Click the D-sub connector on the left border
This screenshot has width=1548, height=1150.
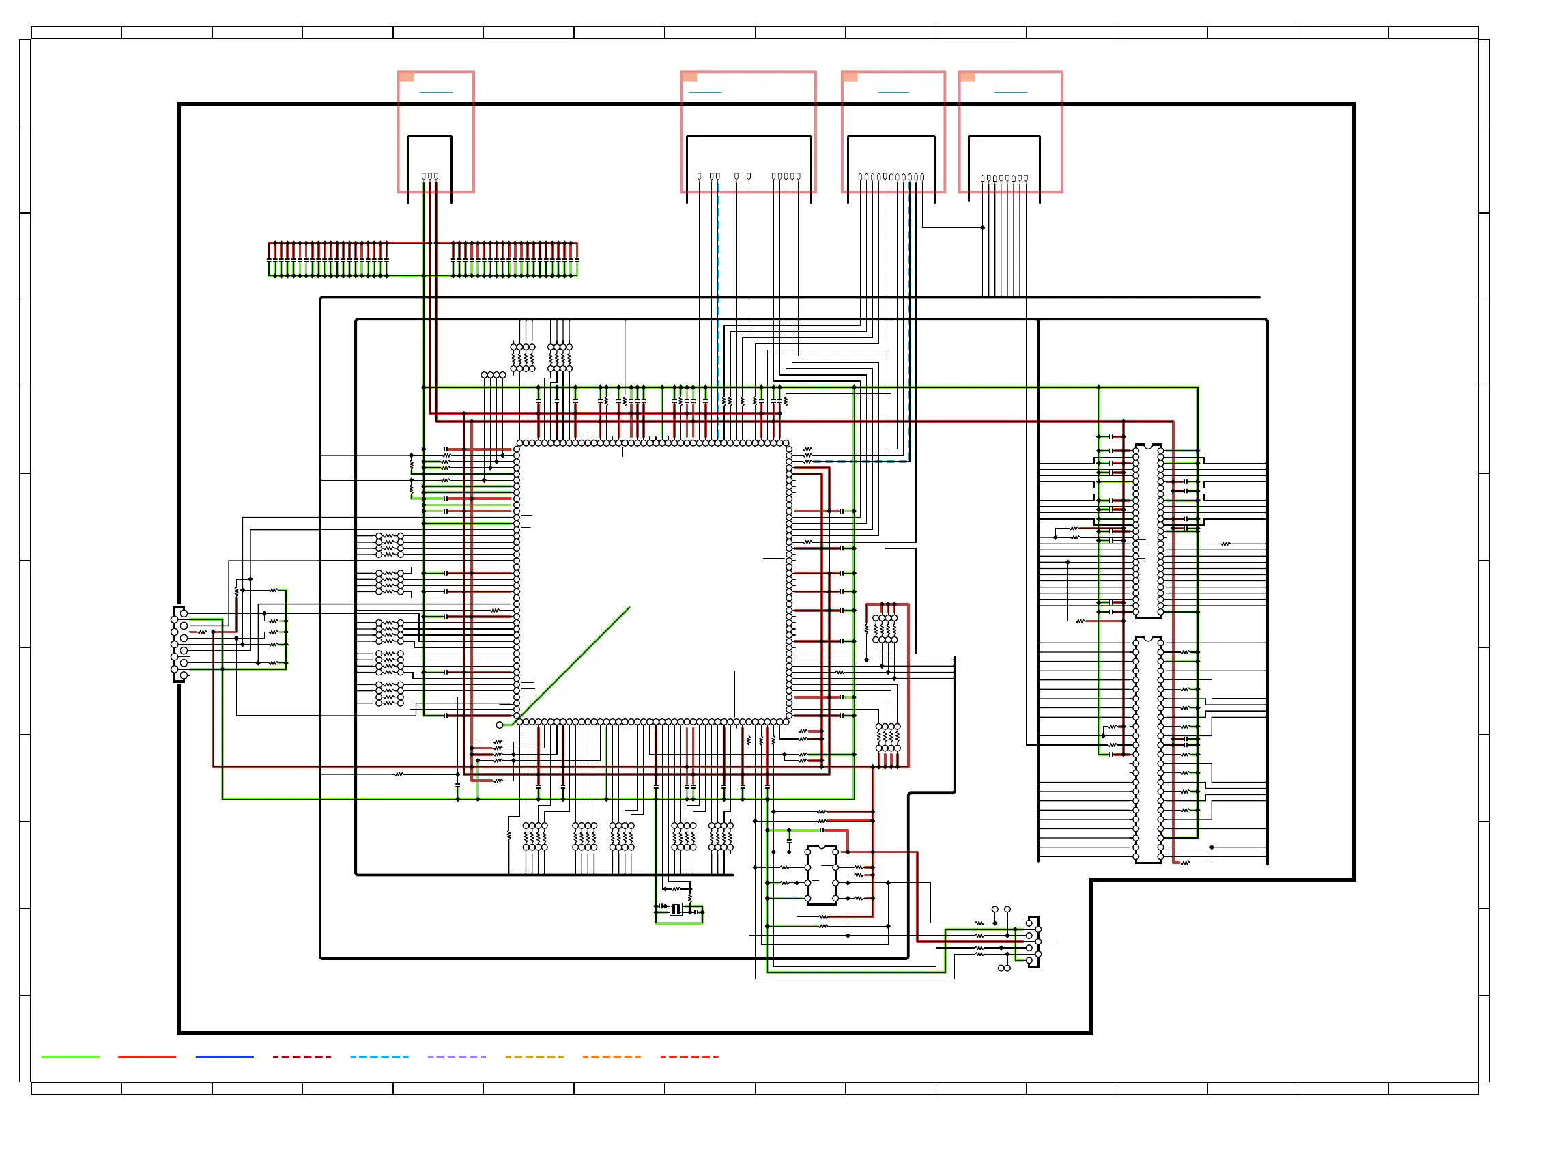(180, 645)
